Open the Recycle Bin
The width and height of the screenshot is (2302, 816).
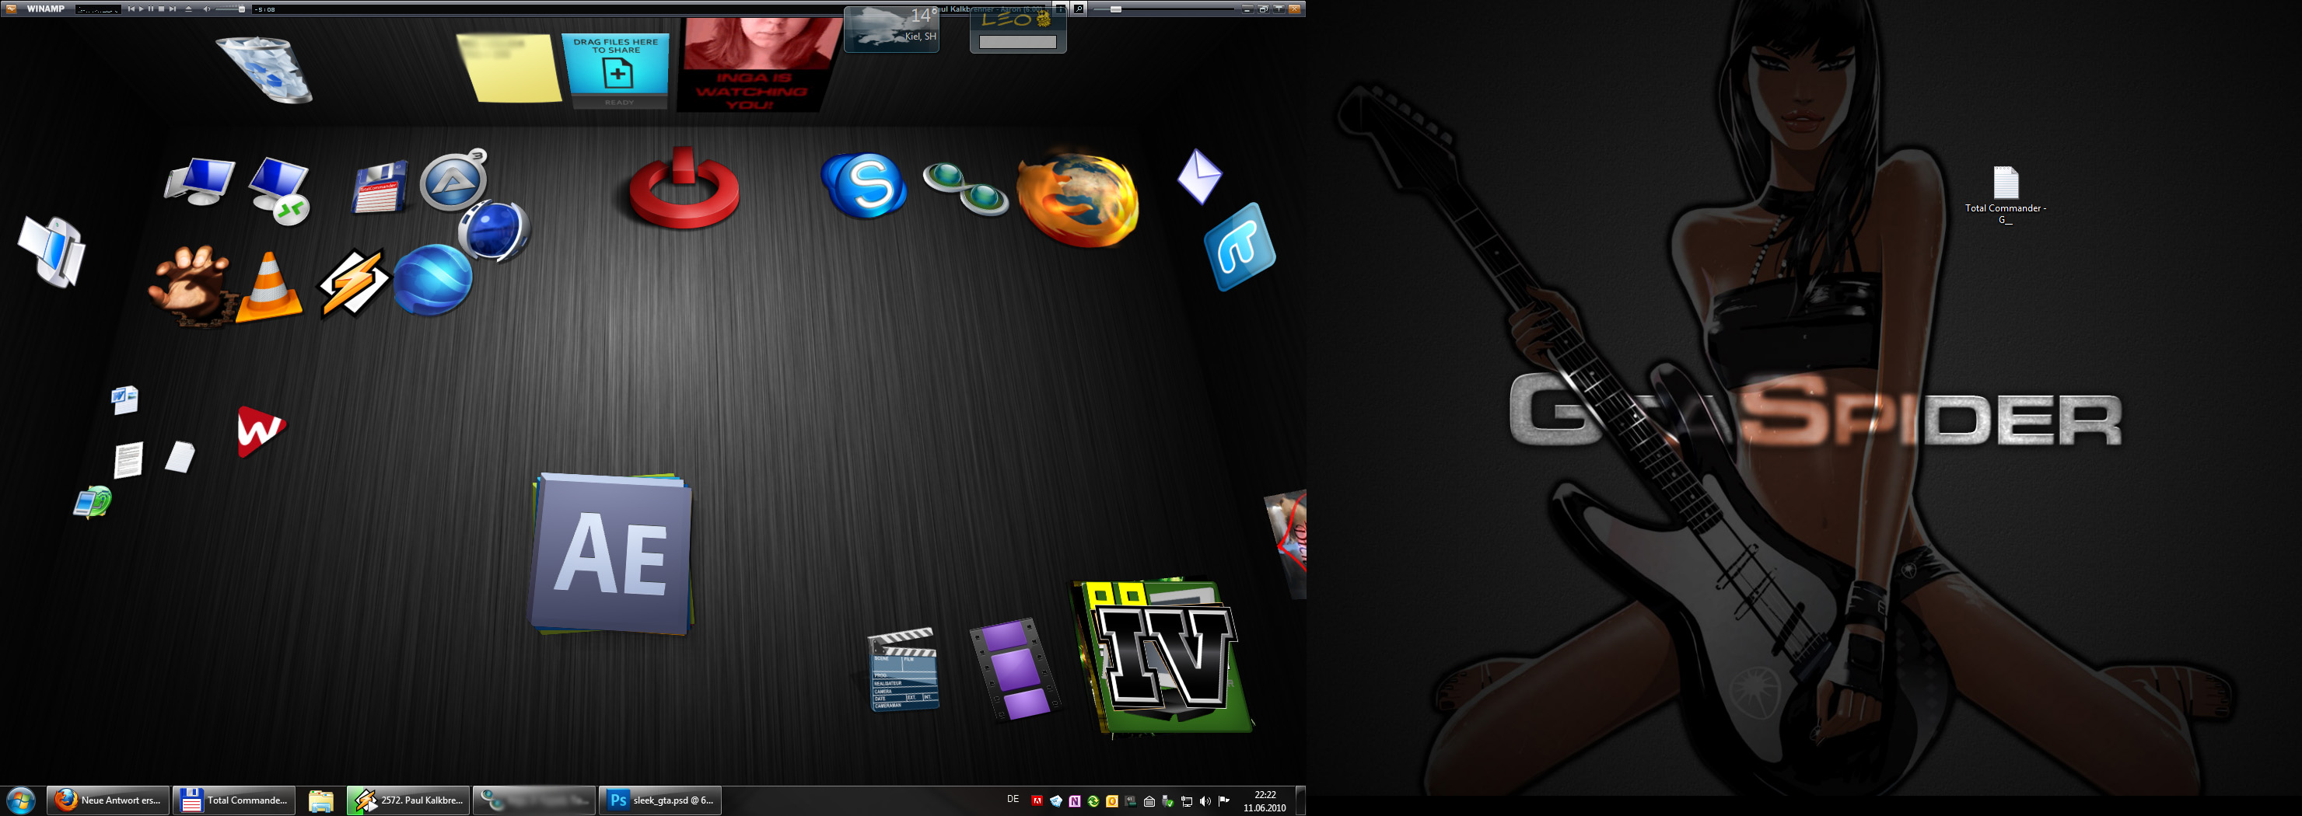[265, 68]
